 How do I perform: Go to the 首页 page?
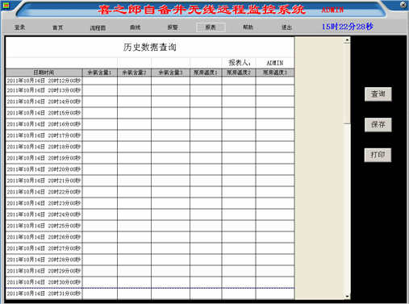point(57,27)
